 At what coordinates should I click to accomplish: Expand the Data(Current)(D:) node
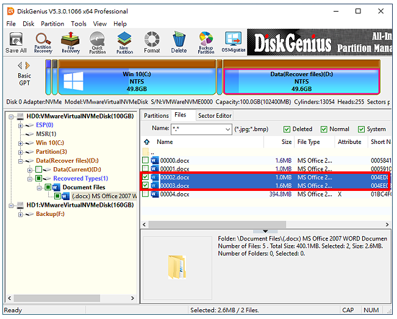[30, 170]
